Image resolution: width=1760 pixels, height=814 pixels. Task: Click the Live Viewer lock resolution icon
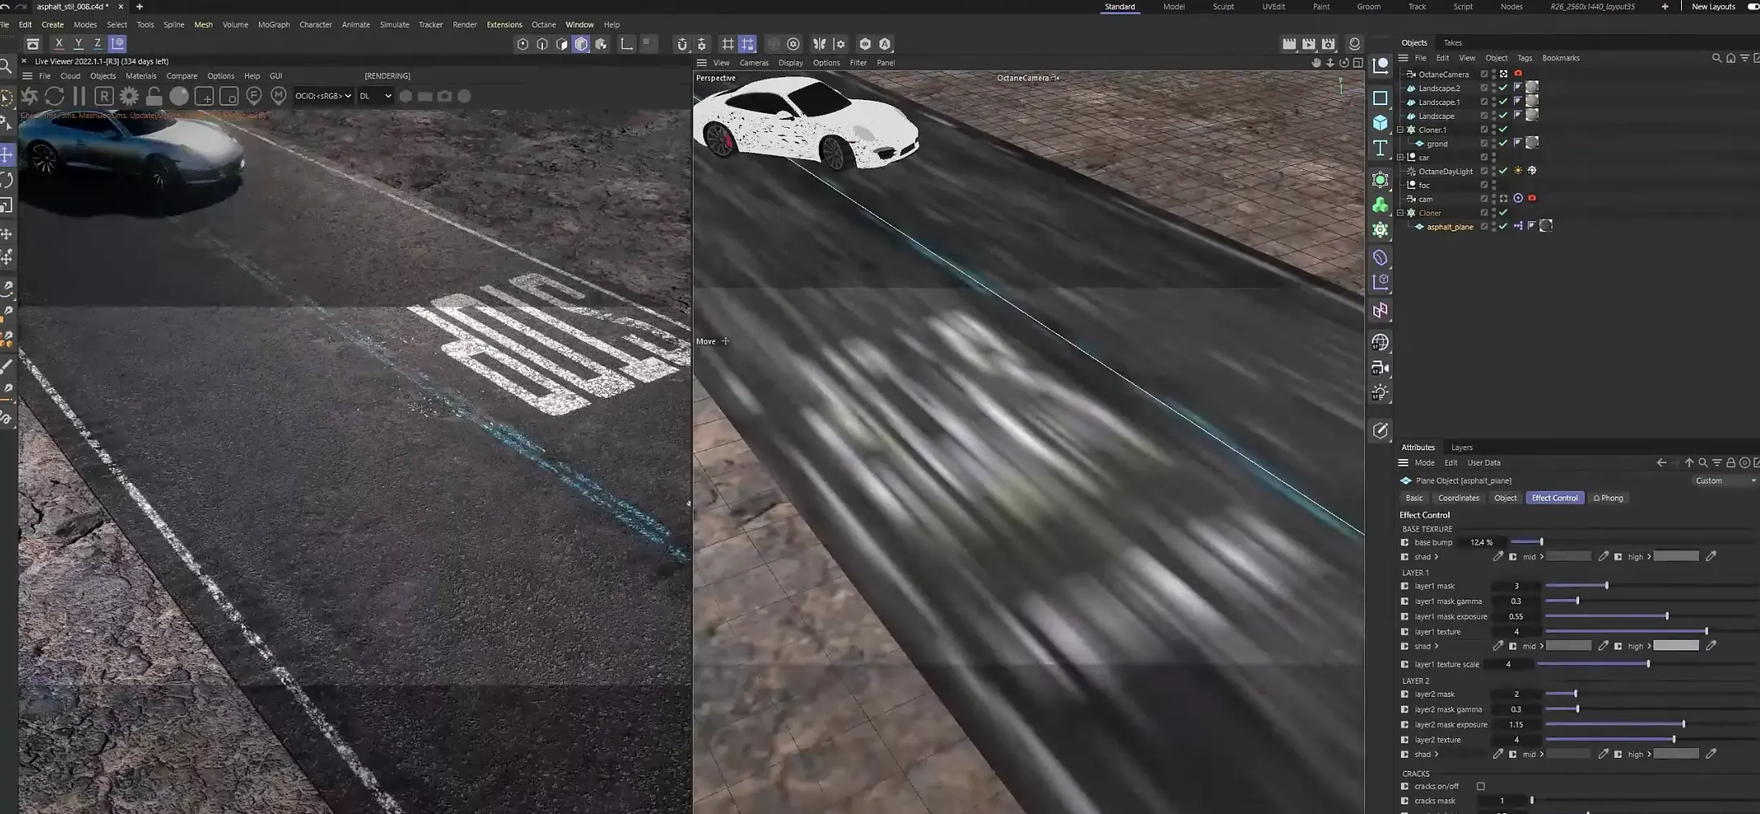tap(154, 96)
